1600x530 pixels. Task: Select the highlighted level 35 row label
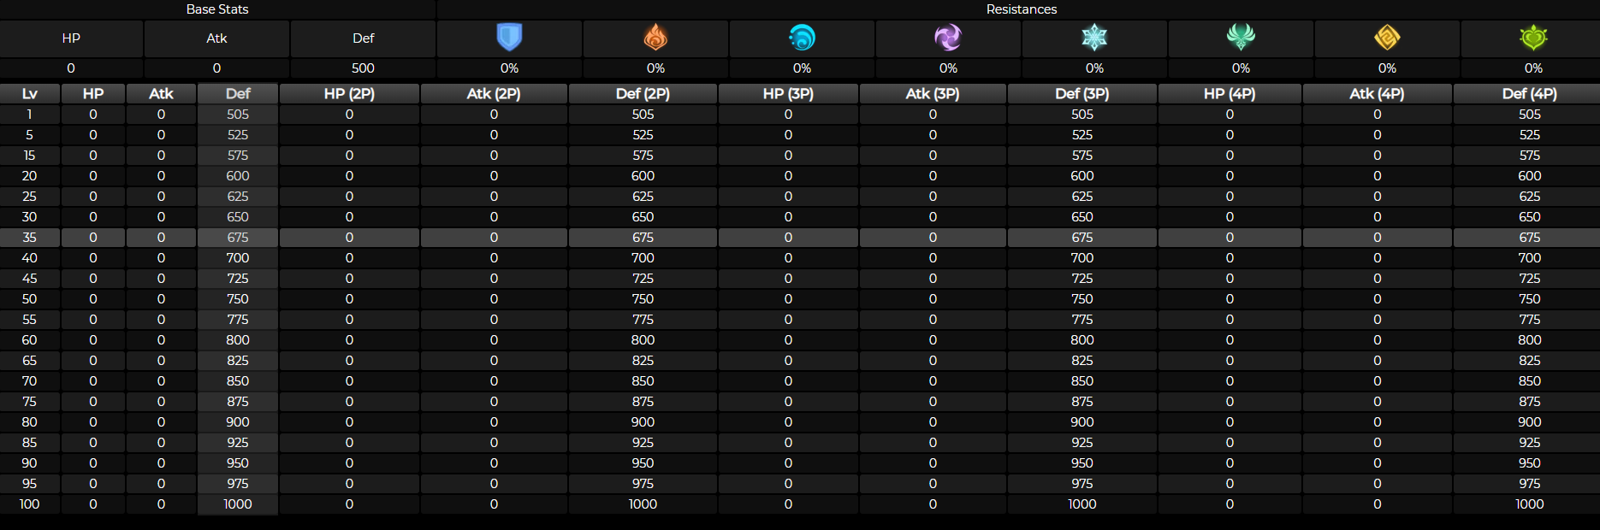(29, 238)
